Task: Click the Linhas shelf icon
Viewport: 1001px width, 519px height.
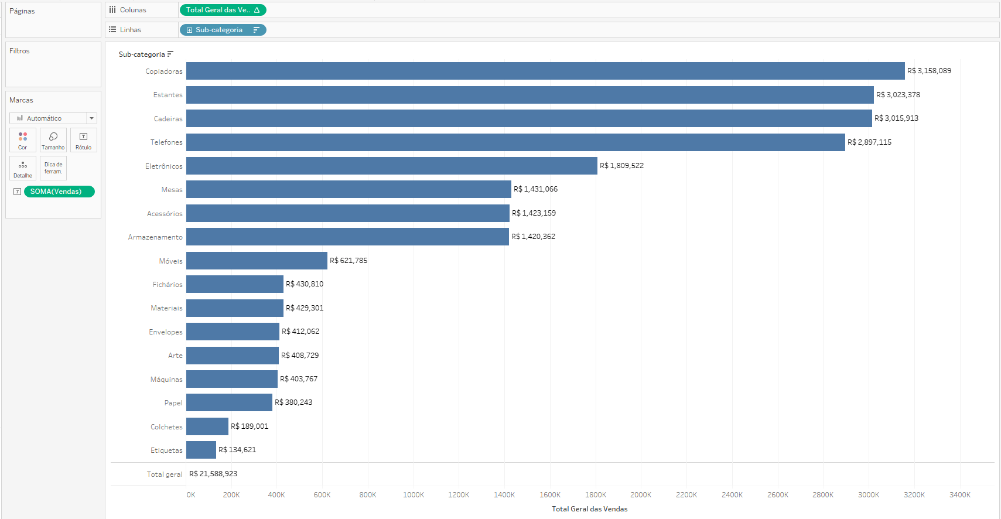Action: [x=112, y=29]
